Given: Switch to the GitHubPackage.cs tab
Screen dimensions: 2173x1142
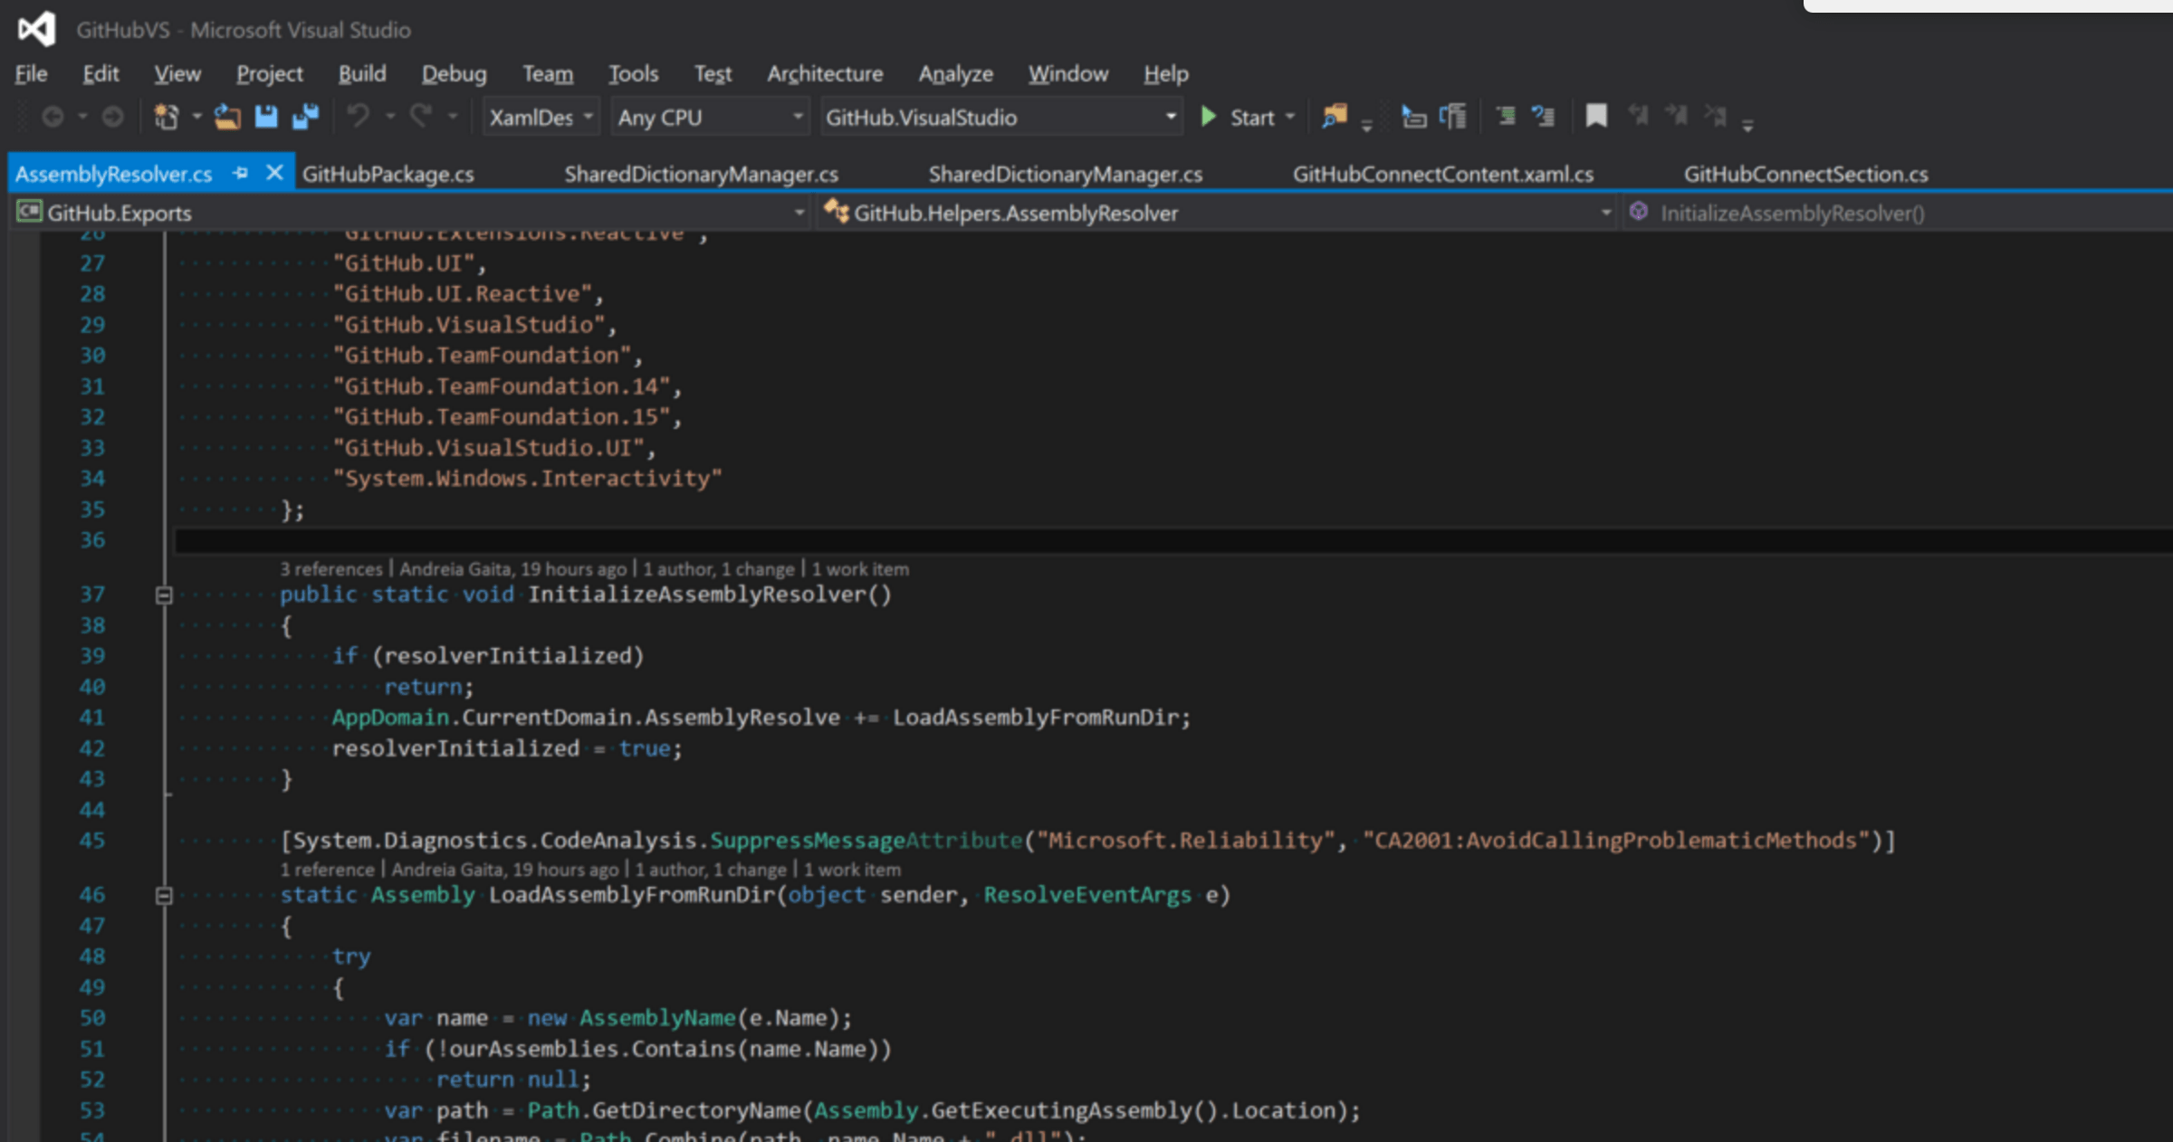Looking at the screenshot, I should [x=389, y=173].
